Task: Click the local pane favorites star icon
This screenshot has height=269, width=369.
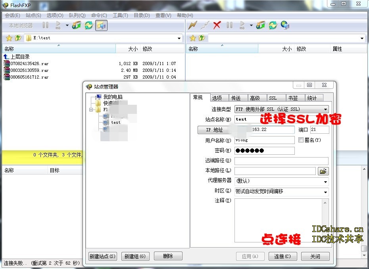Action: [9, 38]
